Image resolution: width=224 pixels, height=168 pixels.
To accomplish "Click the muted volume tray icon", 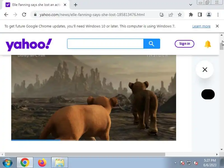I will pos(195,163).
